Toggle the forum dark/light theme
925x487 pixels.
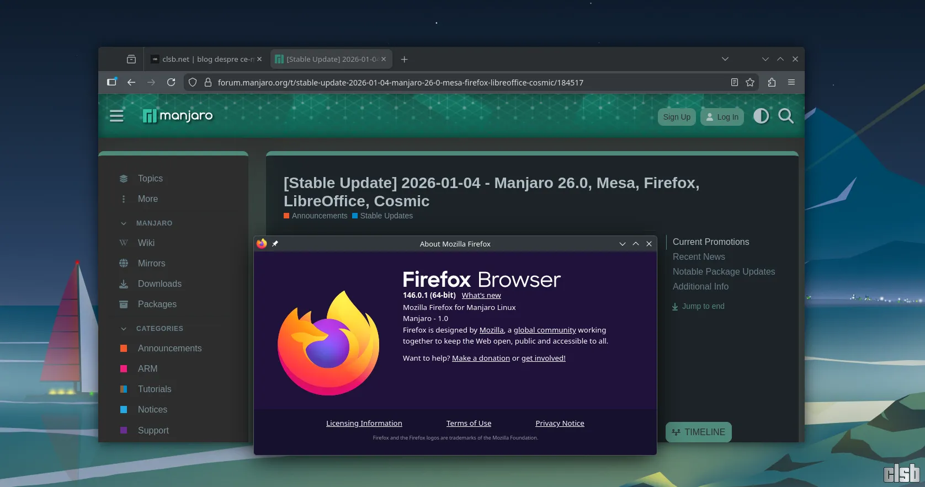761,116
